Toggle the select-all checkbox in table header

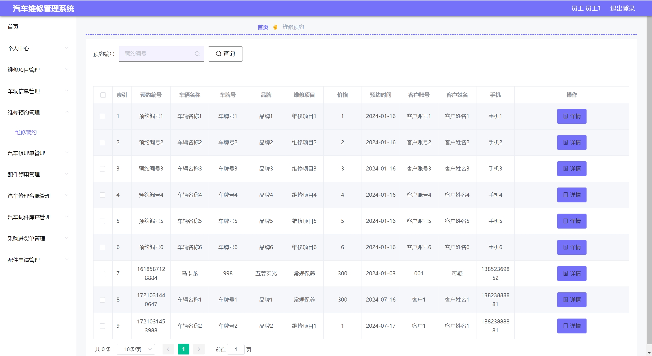pos(103,95)
